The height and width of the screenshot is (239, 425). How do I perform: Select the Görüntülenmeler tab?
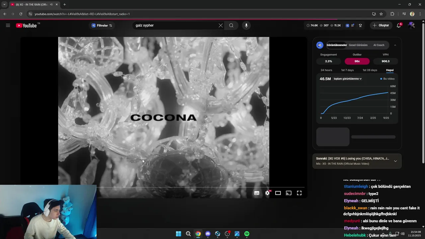337,45
